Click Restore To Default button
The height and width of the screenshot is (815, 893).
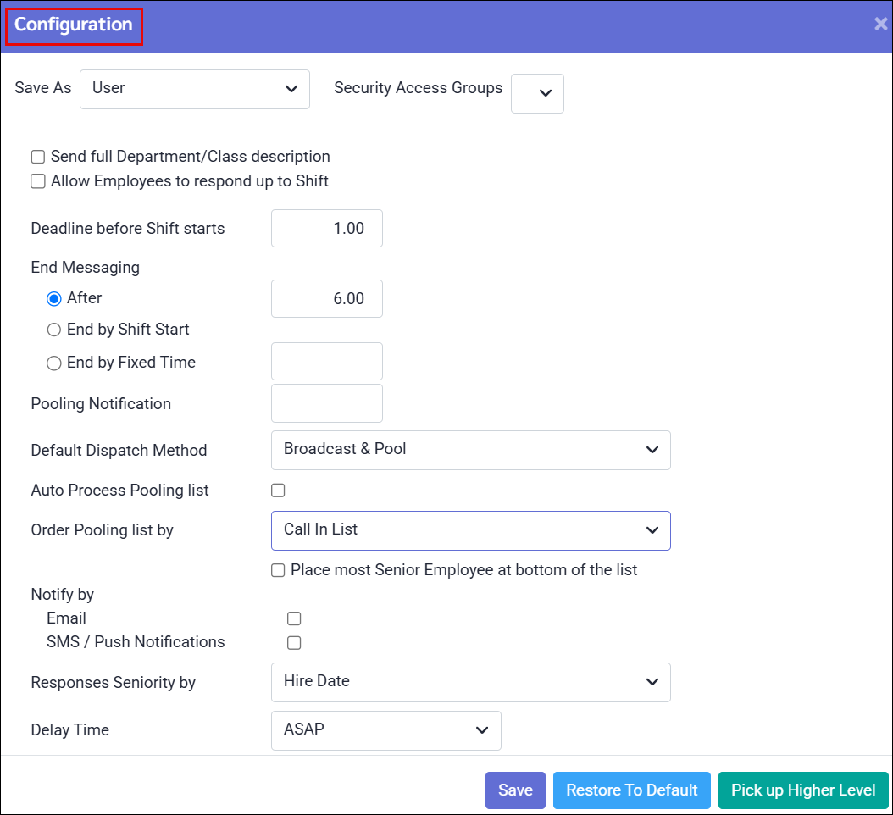pos(631,790)
